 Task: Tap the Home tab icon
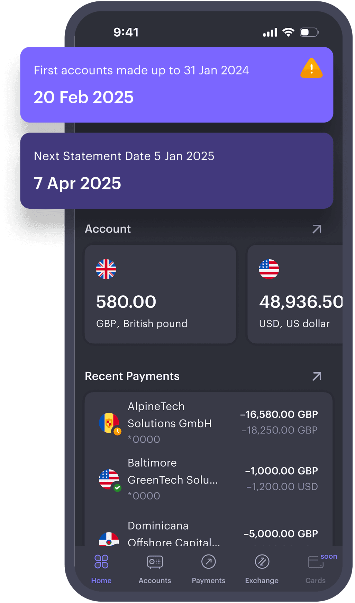(x=101, y=562)
